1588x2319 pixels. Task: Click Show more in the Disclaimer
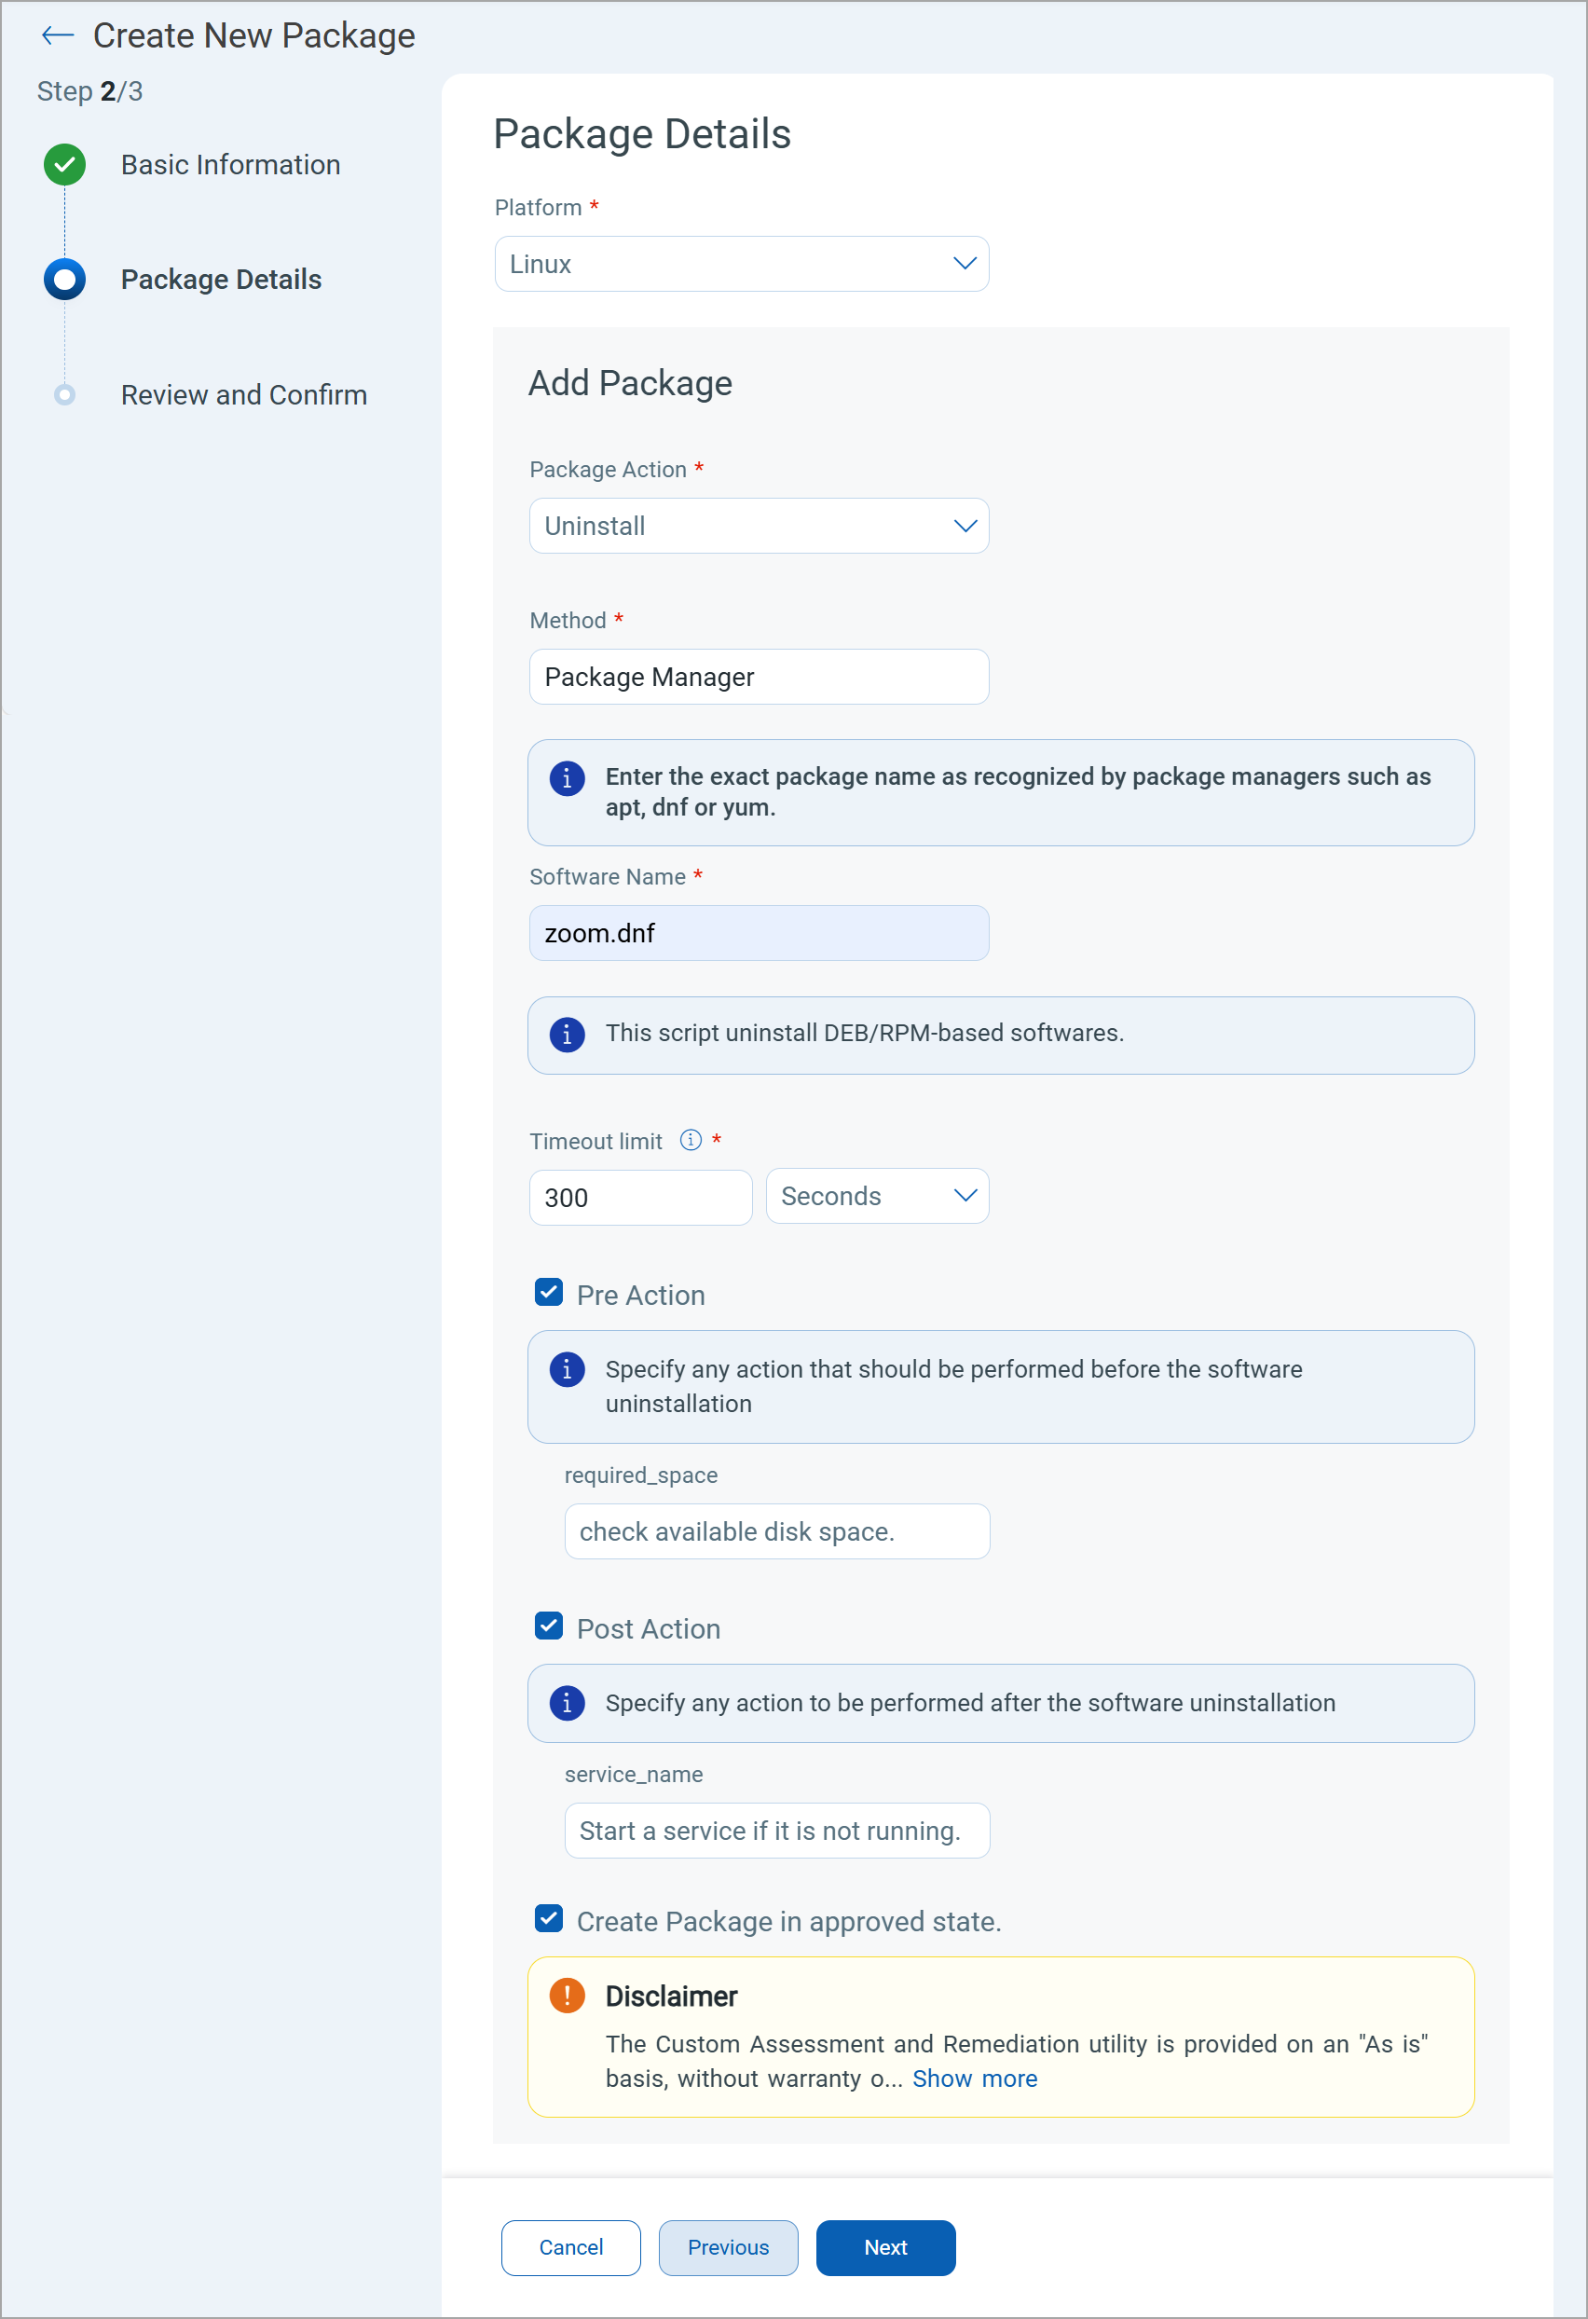coord(975,2079)
